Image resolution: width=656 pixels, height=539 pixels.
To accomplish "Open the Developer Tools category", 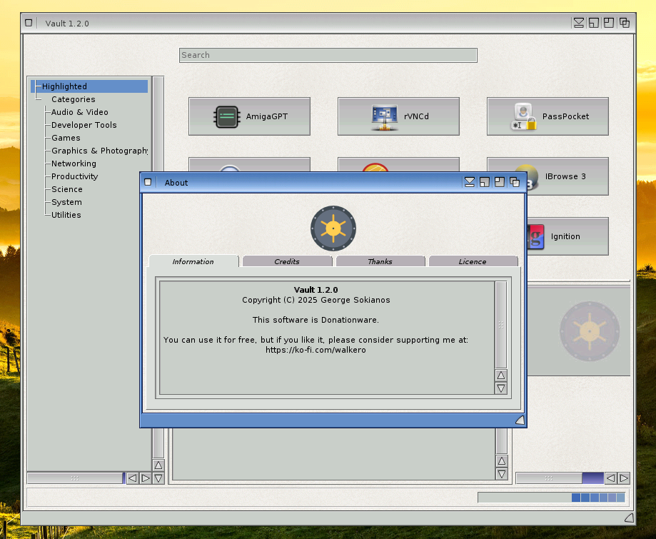I will [x=84, y=125].
